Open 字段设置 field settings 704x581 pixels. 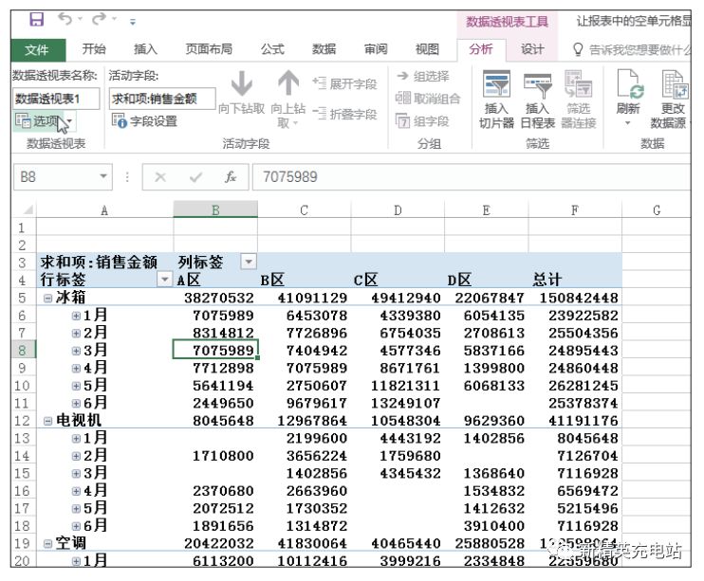(x=144, y=121)
